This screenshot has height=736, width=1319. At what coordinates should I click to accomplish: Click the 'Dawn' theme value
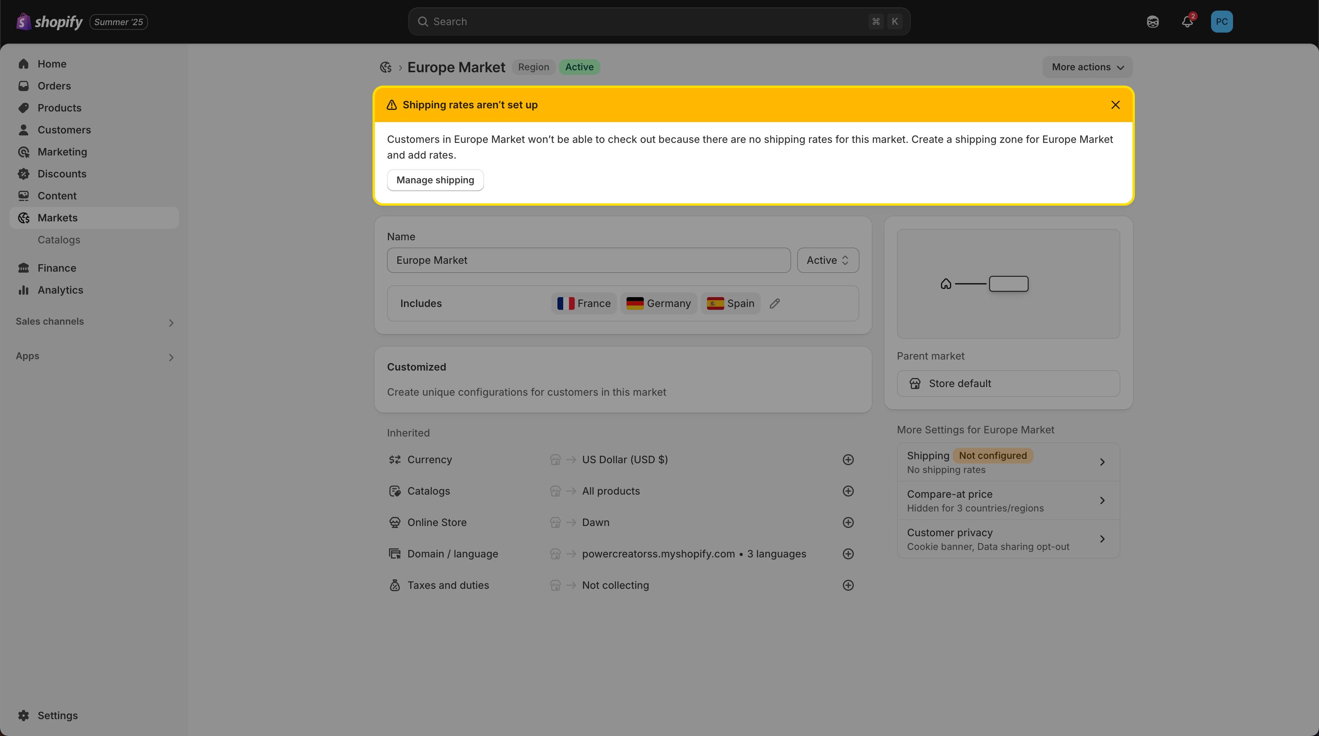point(596,522)
